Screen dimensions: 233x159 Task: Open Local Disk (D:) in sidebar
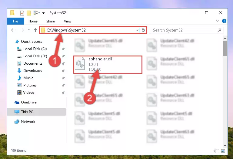[x=32, y=56]
